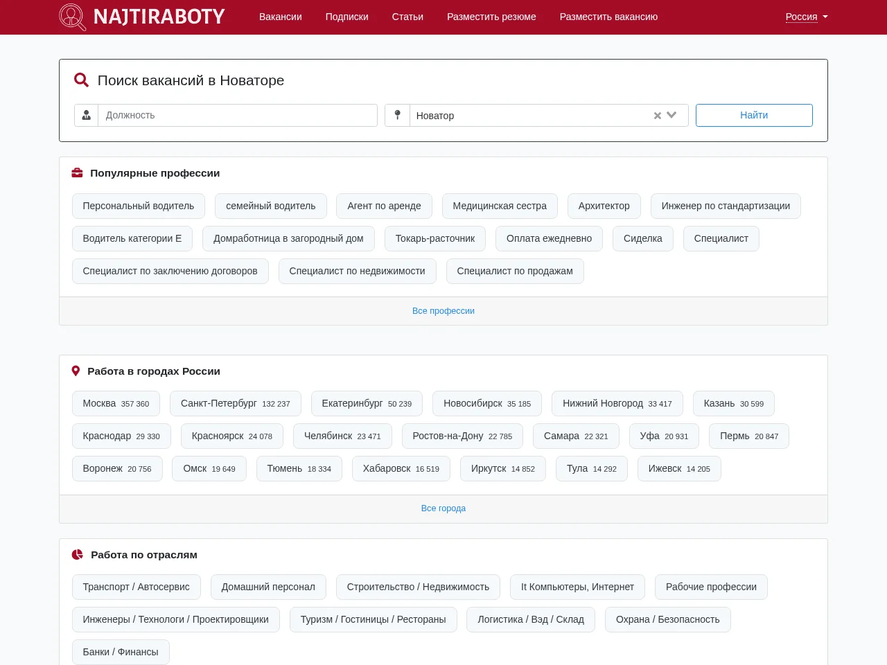This screenshot has height=665, width=887.
Task: Open Специалист по недвижимости tag
Action: point(358,271)
